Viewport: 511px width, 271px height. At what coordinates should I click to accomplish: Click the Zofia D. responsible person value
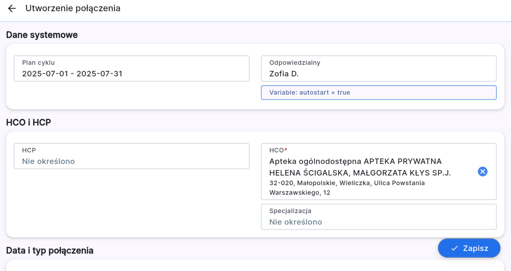click(x=284, y=74)
